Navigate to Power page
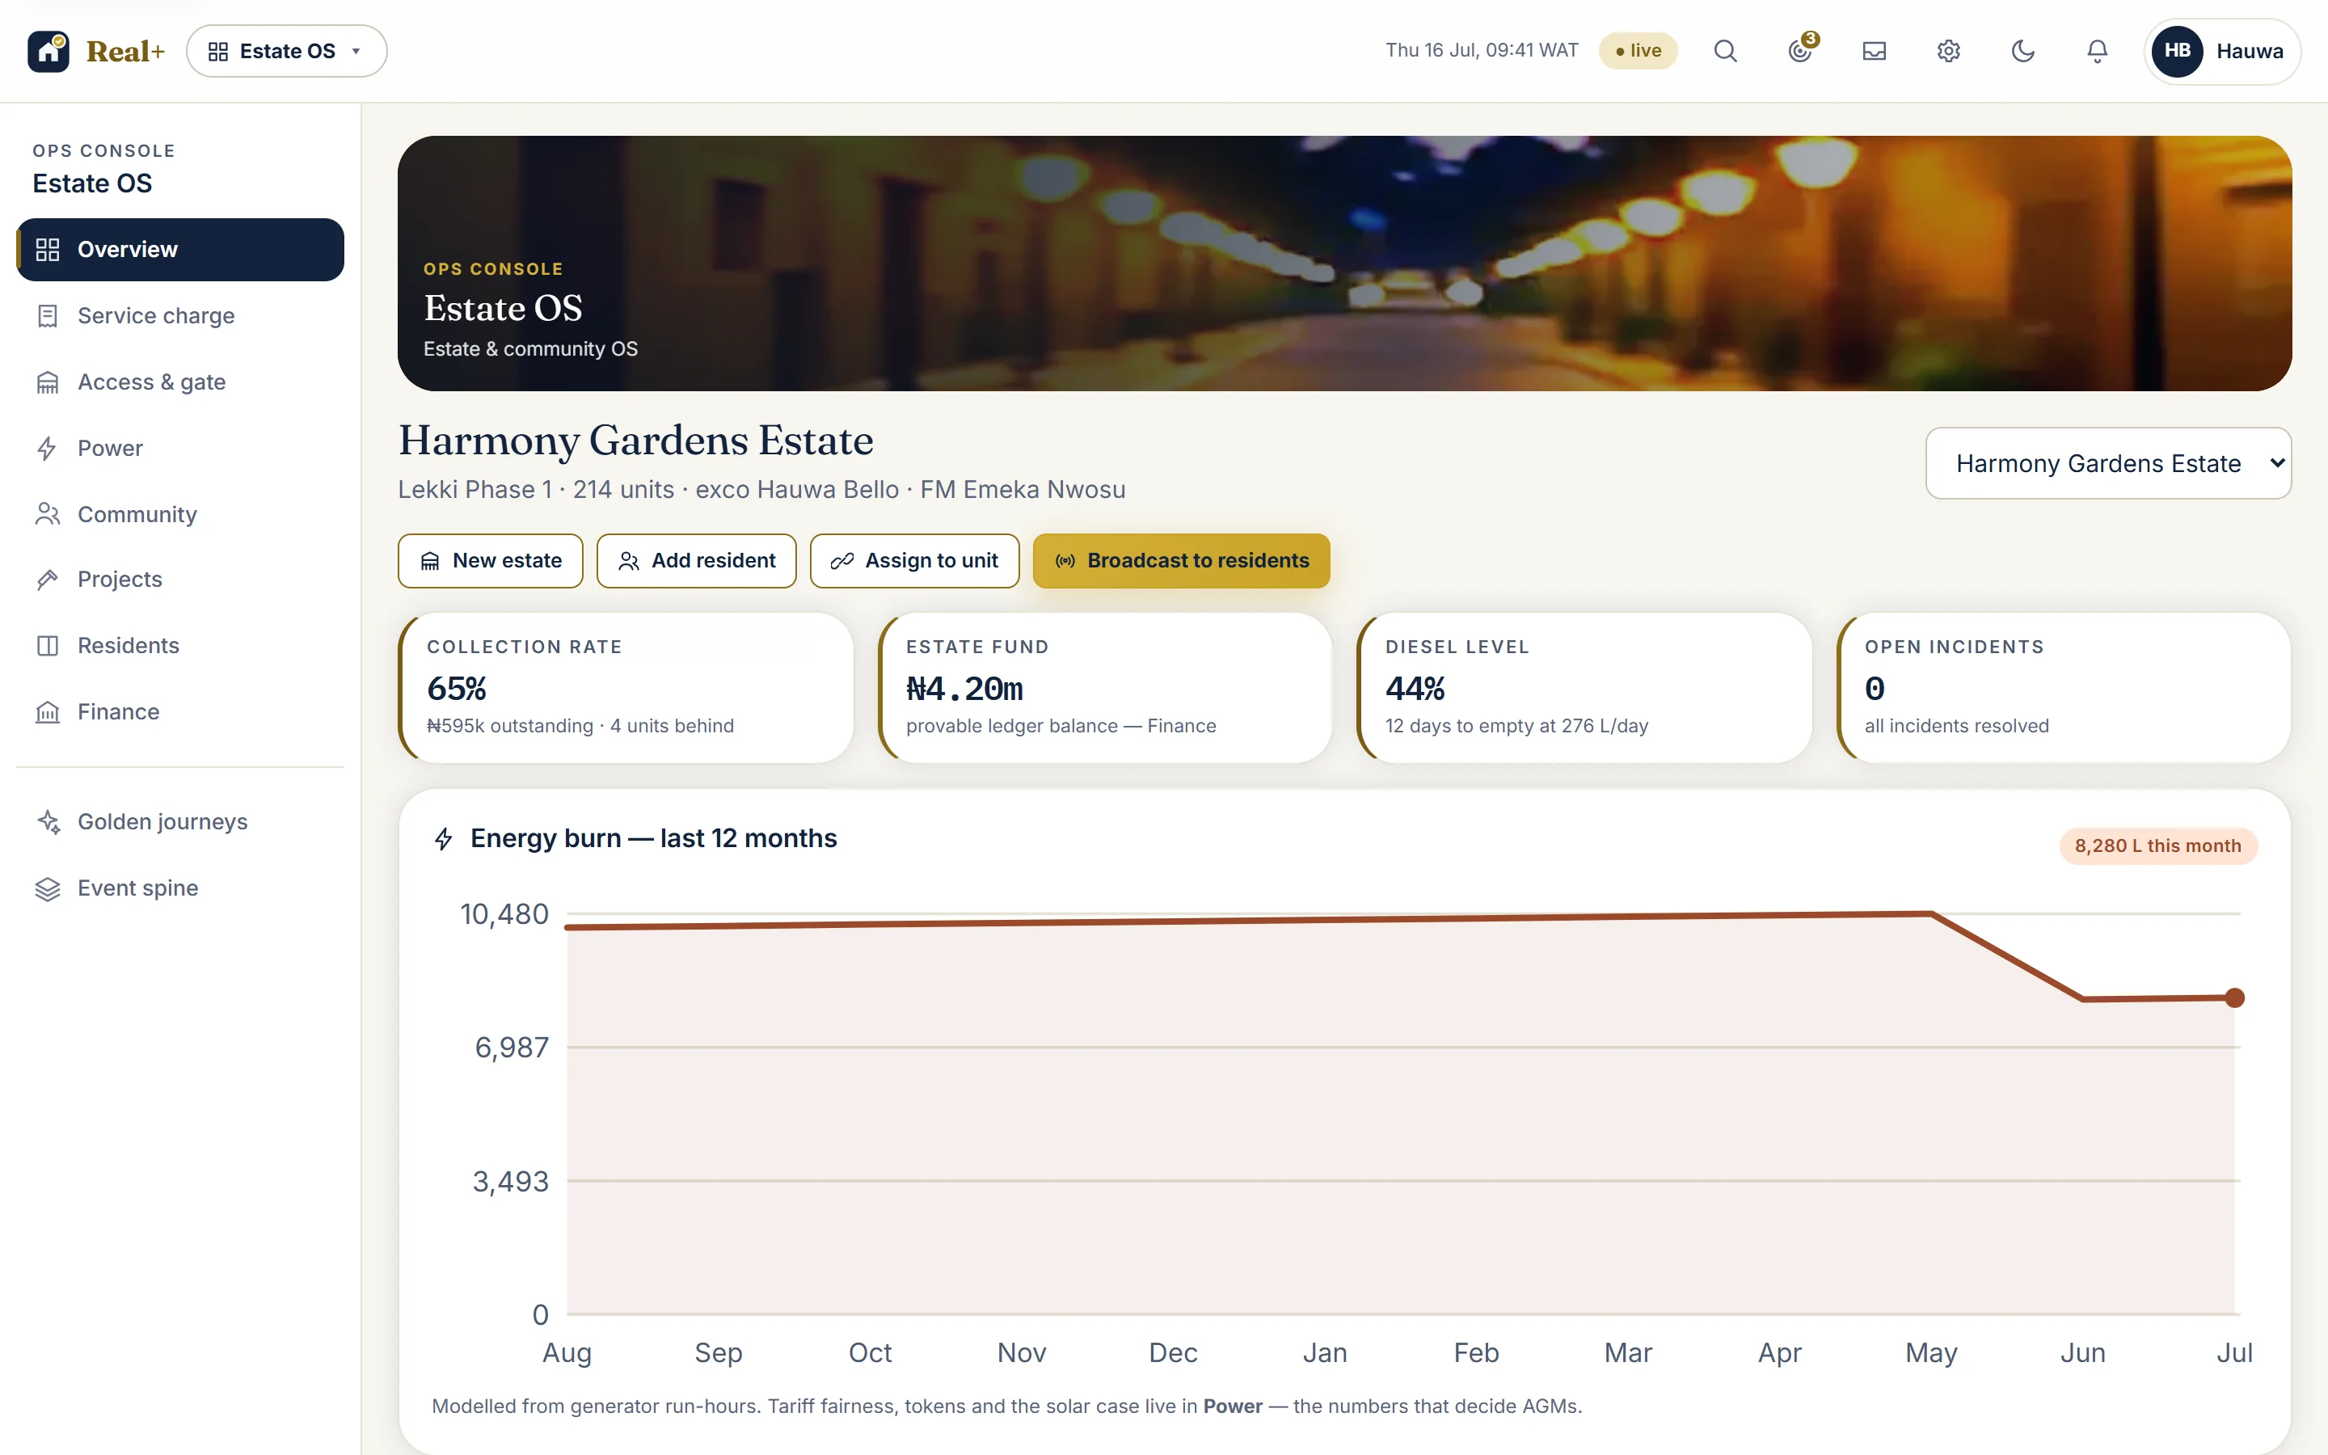The image size is (2328, 1455). click(180, 449)
